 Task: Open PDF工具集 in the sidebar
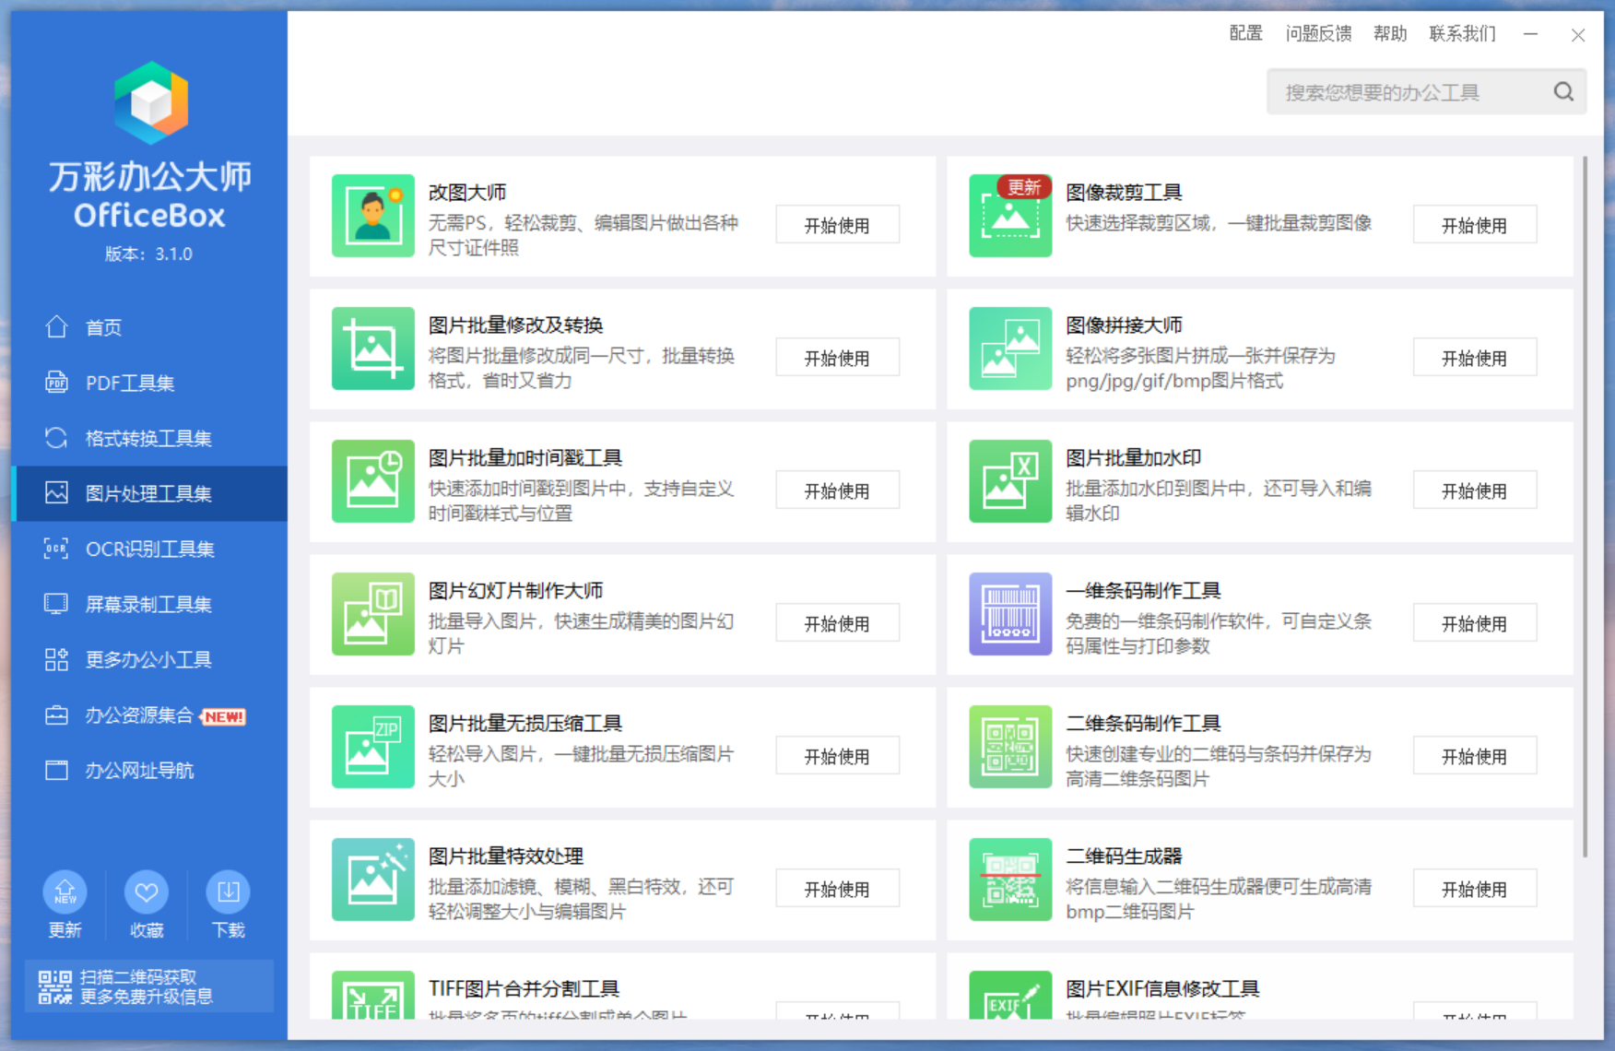click(x=149, y=383)
